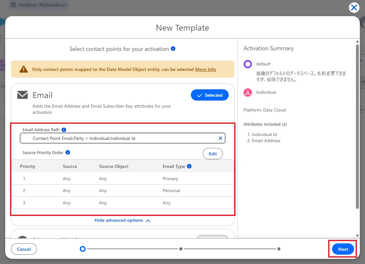Click Platform: Data Cloud text
The image size is (365, 264).
point(265,110)
